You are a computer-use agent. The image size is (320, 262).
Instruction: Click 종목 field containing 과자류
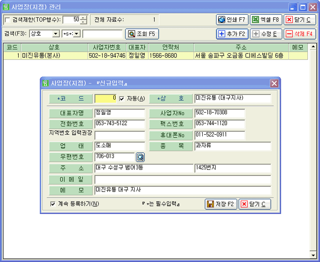[x=232, y=146]
